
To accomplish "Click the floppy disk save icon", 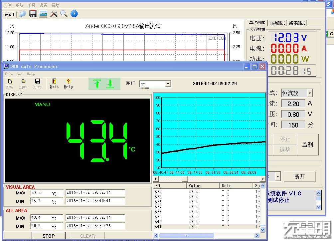I will click(x=33, y=14).
